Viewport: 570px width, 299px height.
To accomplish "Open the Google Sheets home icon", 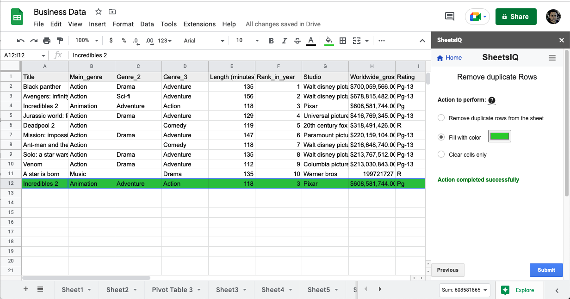I will tap(17, 17).
